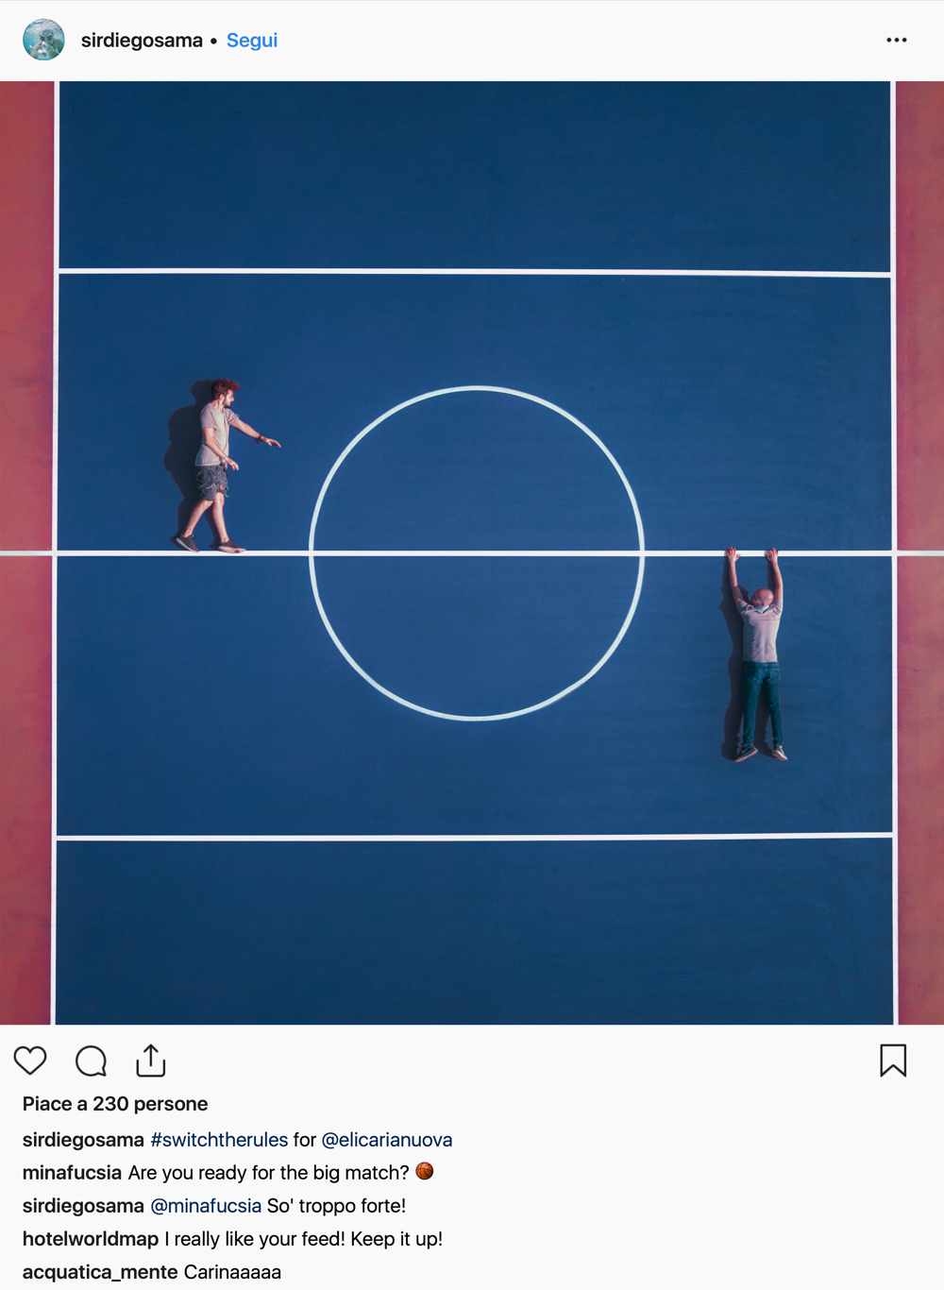Viewport: 944px width, 1290px height.
Task: Open hotelworldmap commenter profile
Action: 91,1239
